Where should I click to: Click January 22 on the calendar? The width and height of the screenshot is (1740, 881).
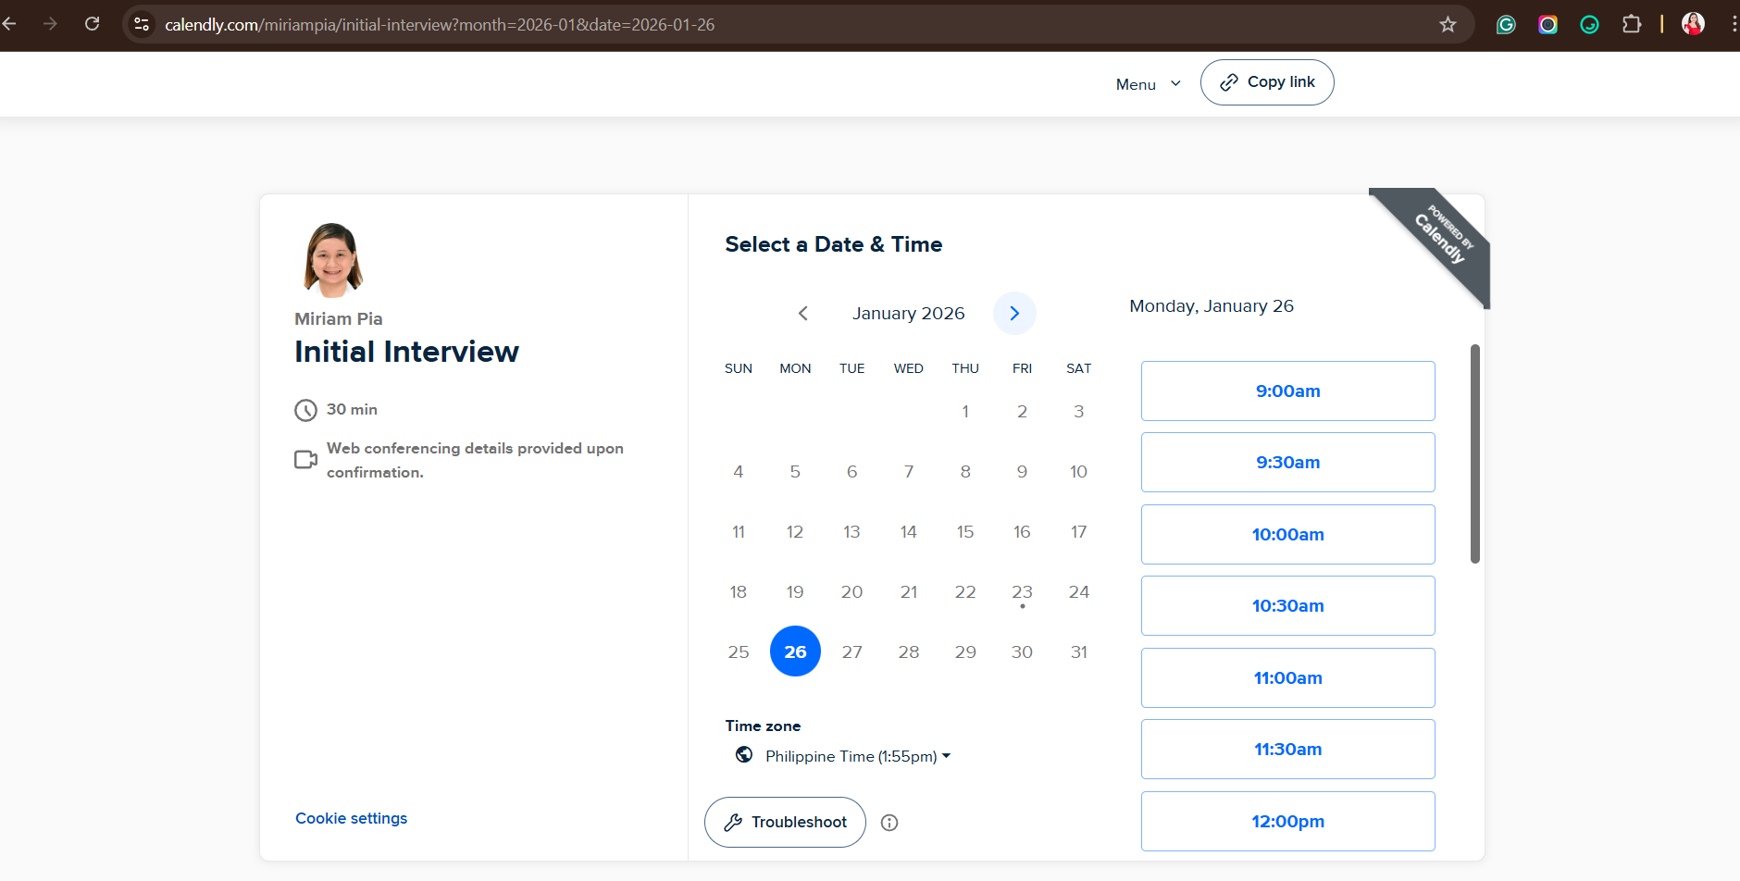(965, 591)
